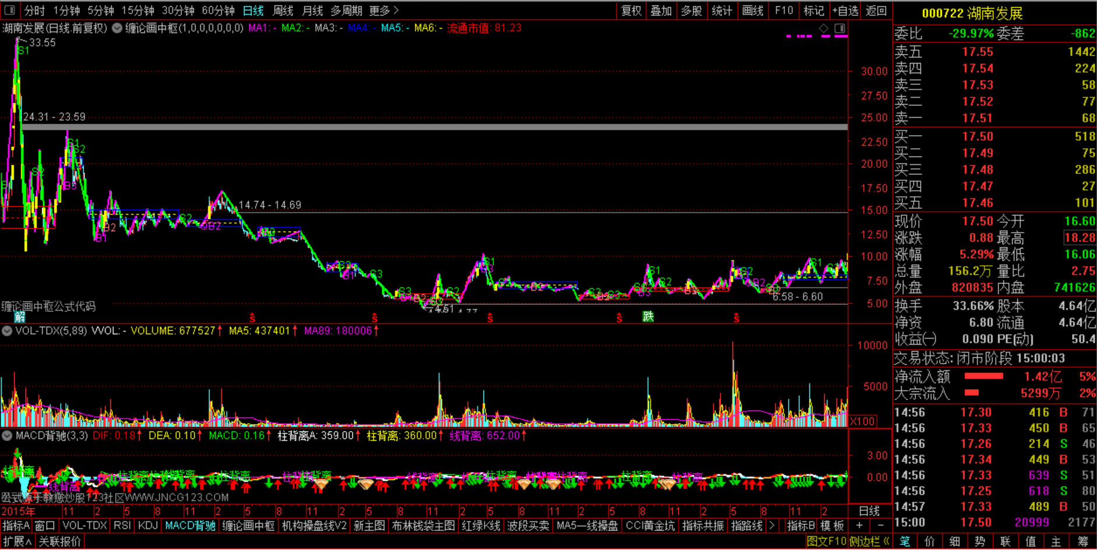Activate the 画线 drawing tools
This screenshot has width=1097, height=550.
(753, 10)
